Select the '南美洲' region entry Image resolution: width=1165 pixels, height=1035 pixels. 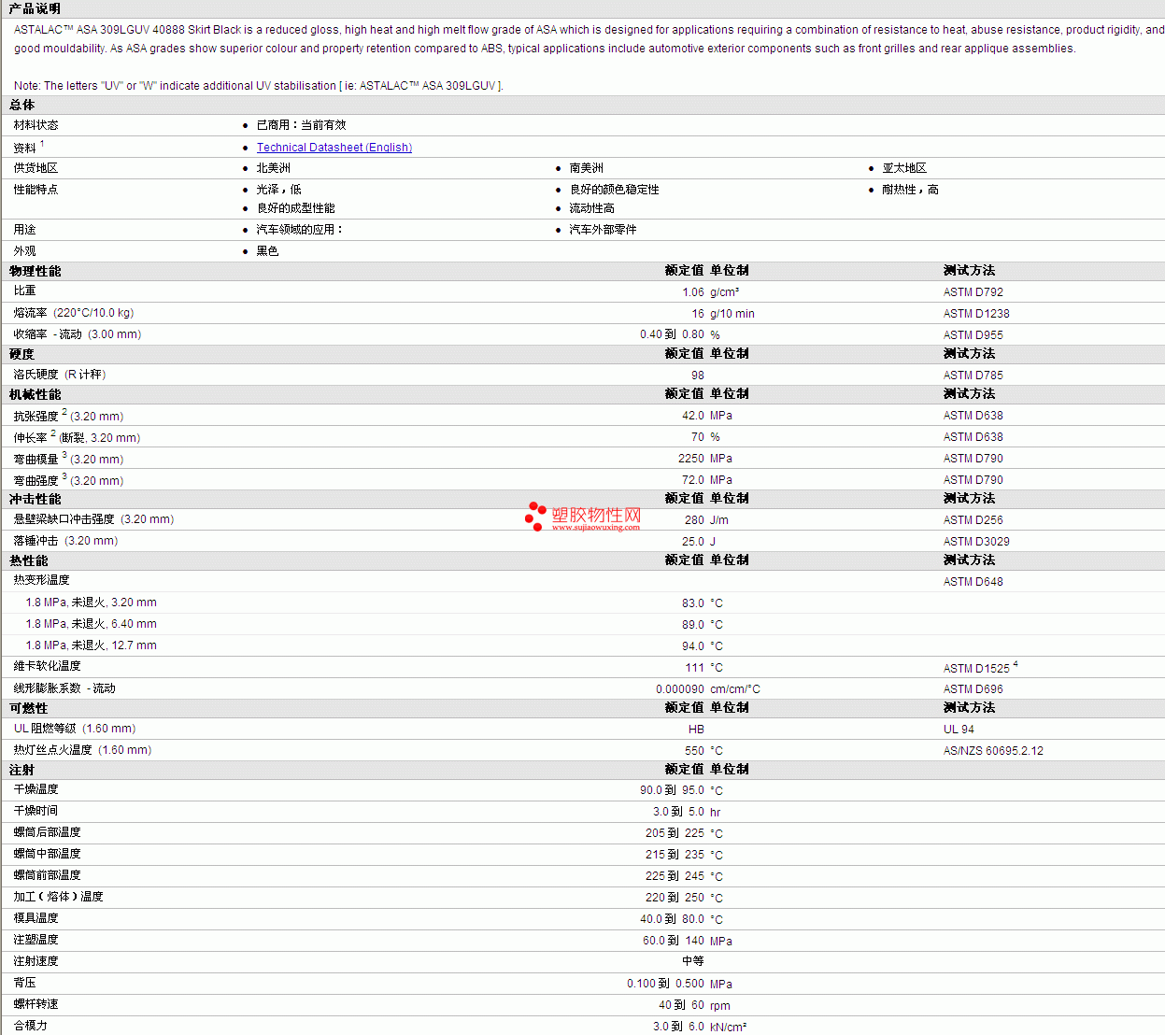coord(587,168)
